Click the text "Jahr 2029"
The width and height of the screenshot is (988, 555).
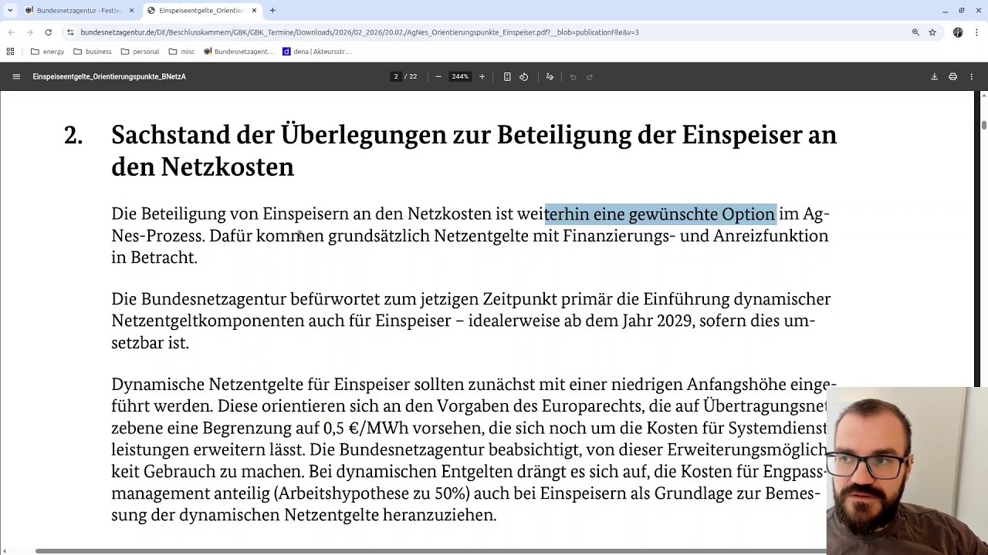pyautogui.click(x=657, y=321)
